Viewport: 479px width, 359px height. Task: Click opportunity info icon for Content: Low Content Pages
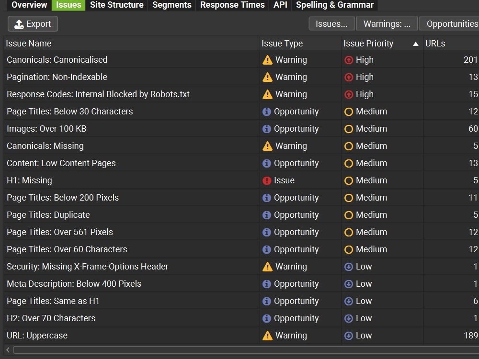point(267,163)
